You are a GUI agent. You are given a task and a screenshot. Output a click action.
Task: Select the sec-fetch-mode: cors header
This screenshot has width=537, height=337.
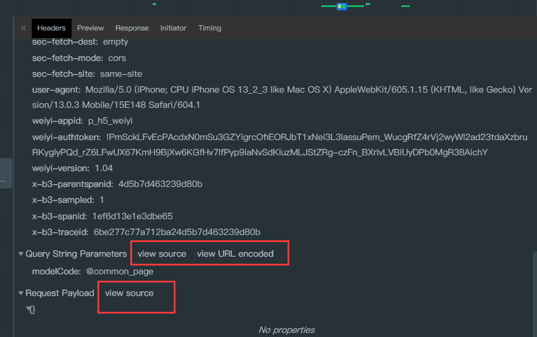pos(79,58)
